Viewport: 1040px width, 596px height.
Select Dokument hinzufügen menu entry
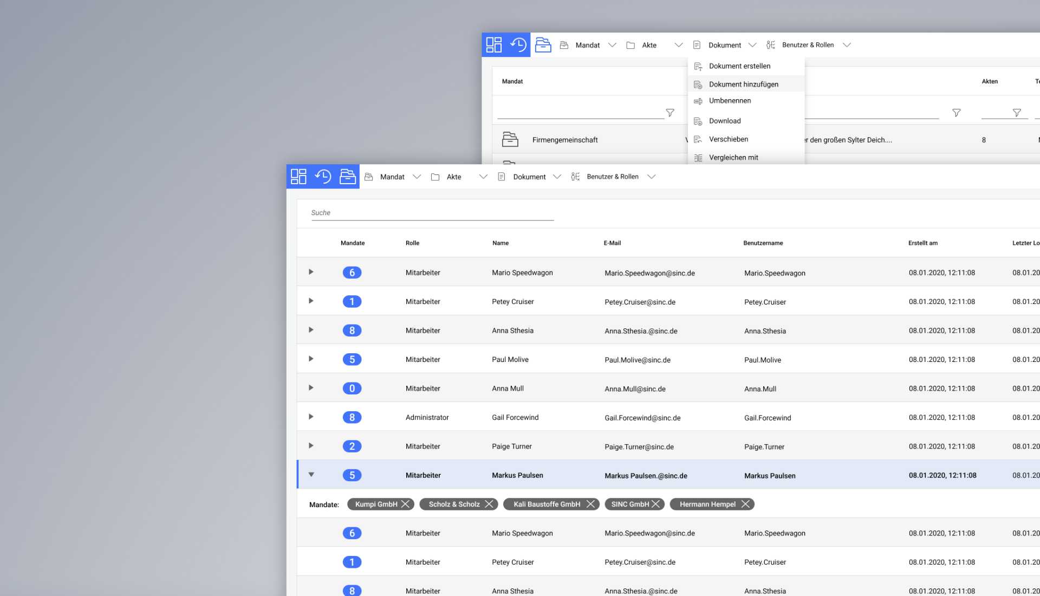pyautogui.click(x=743, y=85)
